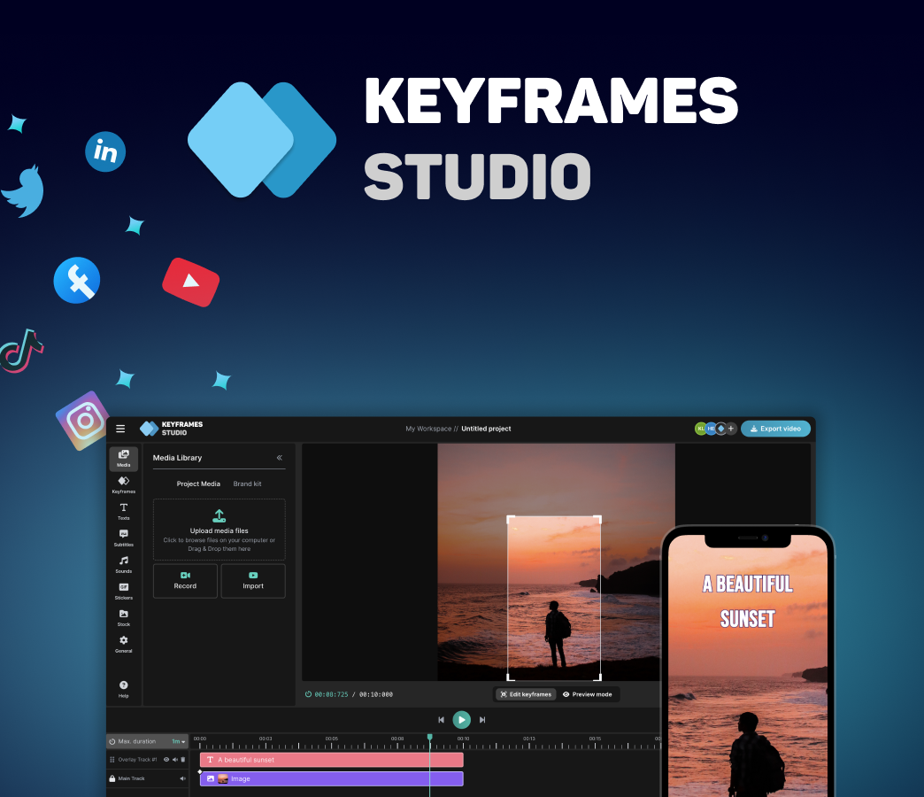Click the total duration 00:10:000 readout
Image resolution: width=924 pixels, height=797 pixels.
click(376, 694)
